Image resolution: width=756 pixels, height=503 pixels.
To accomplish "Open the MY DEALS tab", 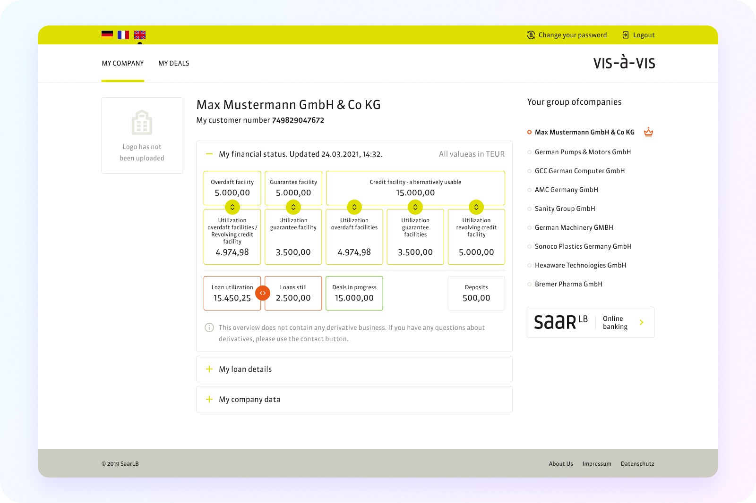I will pos(174,63).
